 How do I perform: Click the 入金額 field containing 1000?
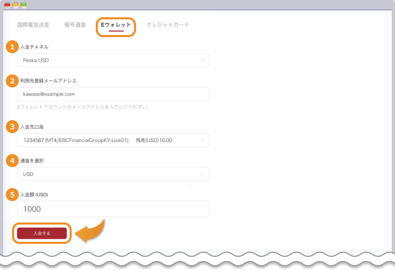click(113, 209)
